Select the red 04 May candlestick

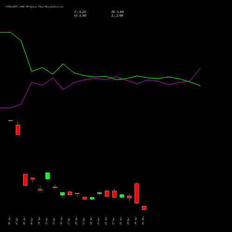point(144,208)
